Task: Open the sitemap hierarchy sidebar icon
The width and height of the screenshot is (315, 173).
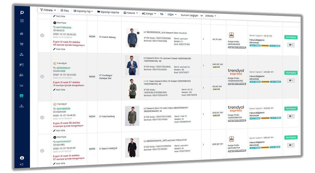Action: click(22, 106)
